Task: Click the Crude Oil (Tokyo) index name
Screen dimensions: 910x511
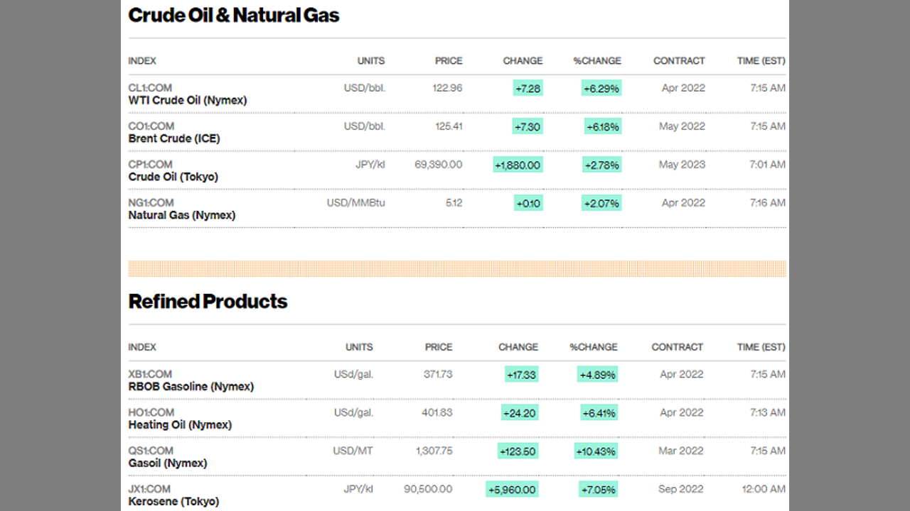Action: (x=173, y=177)
